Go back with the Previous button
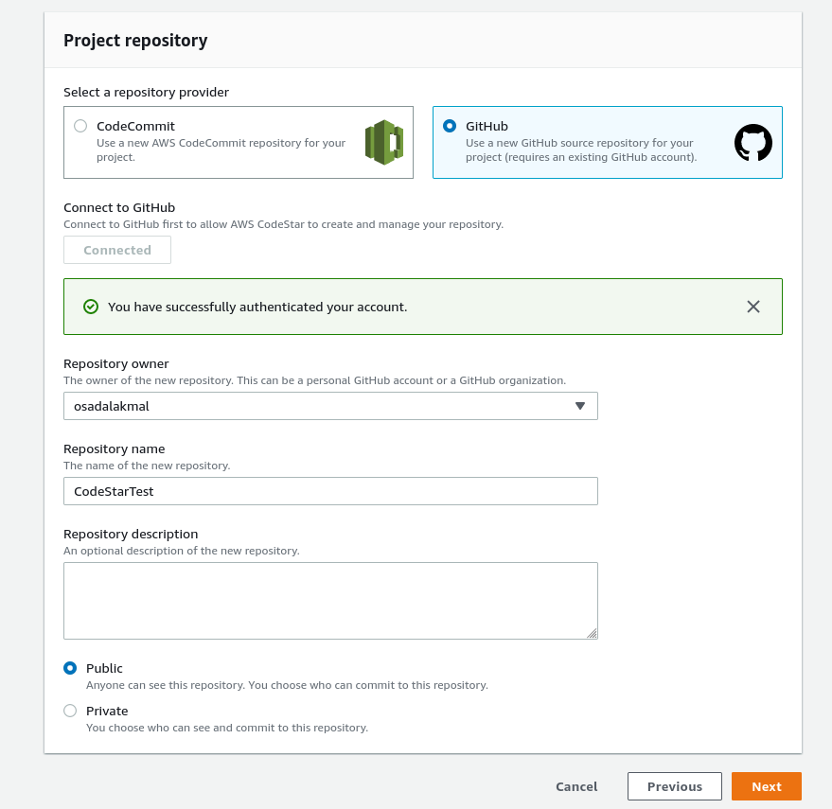The height and width of the screenshot is (809, 832). (x=675, y=786)
